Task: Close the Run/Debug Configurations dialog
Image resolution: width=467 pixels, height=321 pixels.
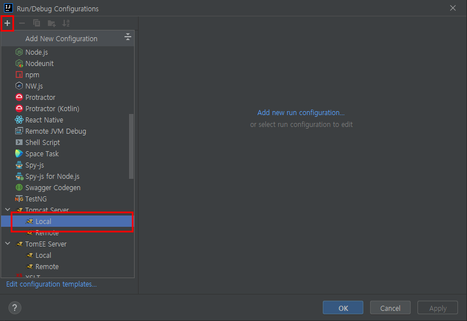Action: (x=453, y=8)
